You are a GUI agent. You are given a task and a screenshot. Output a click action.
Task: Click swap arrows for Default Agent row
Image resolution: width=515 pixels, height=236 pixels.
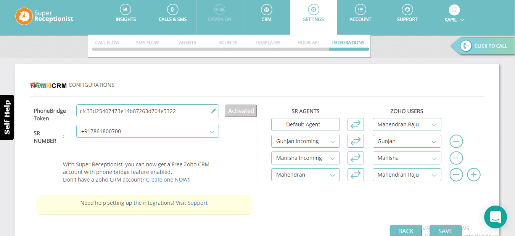356,124
